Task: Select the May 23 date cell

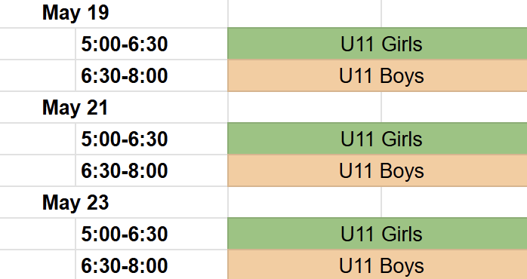Action: coord(113,202)
